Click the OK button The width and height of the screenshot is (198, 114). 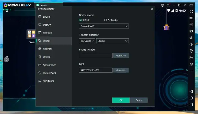click(121, 100)
